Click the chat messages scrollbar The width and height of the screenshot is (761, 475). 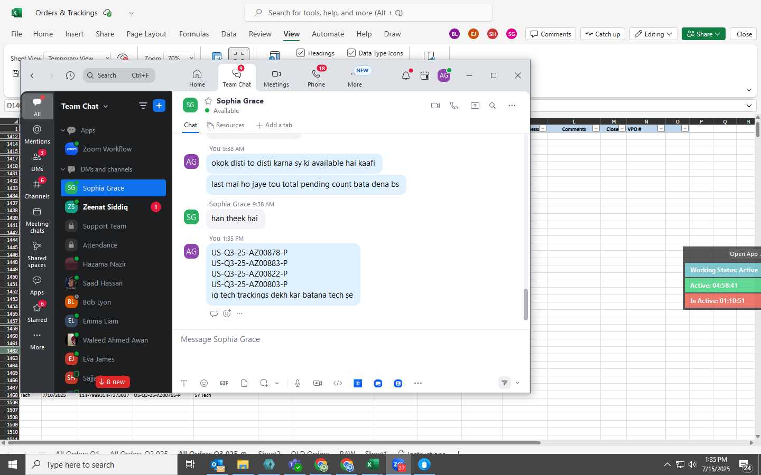click(x=525, y=305)
